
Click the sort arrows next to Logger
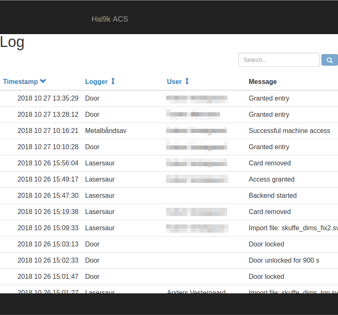tap(113, 81)
